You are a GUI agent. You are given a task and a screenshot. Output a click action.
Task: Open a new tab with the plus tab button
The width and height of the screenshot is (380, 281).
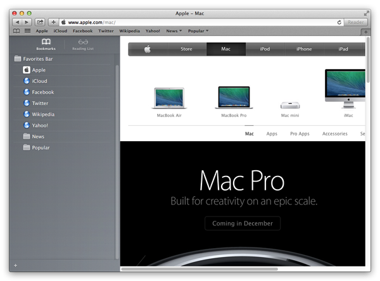click(x=365, y=32)
